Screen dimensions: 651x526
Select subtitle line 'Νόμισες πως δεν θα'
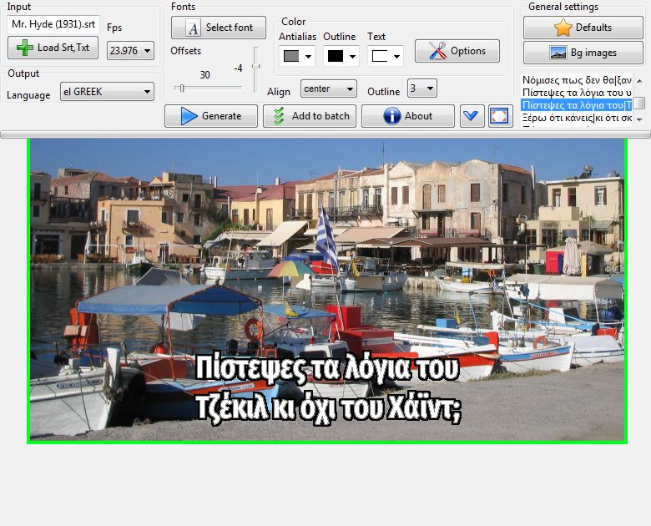pos(577,80)
